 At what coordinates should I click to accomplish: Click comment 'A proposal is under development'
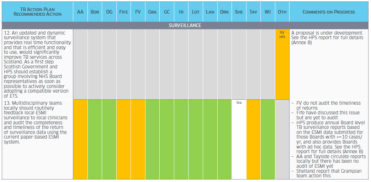pyautogui.click(x=327, y=38)
